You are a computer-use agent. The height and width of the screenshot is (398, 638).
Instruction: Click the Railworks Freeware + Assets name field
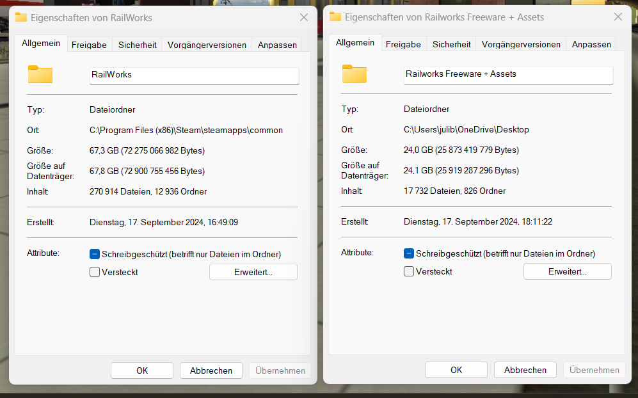pyautogui.click(x=508, y=75)
